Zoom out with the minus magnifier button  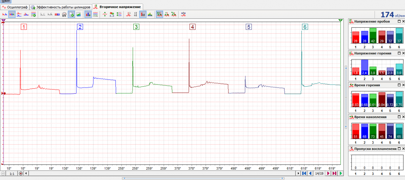coord(3,173)
